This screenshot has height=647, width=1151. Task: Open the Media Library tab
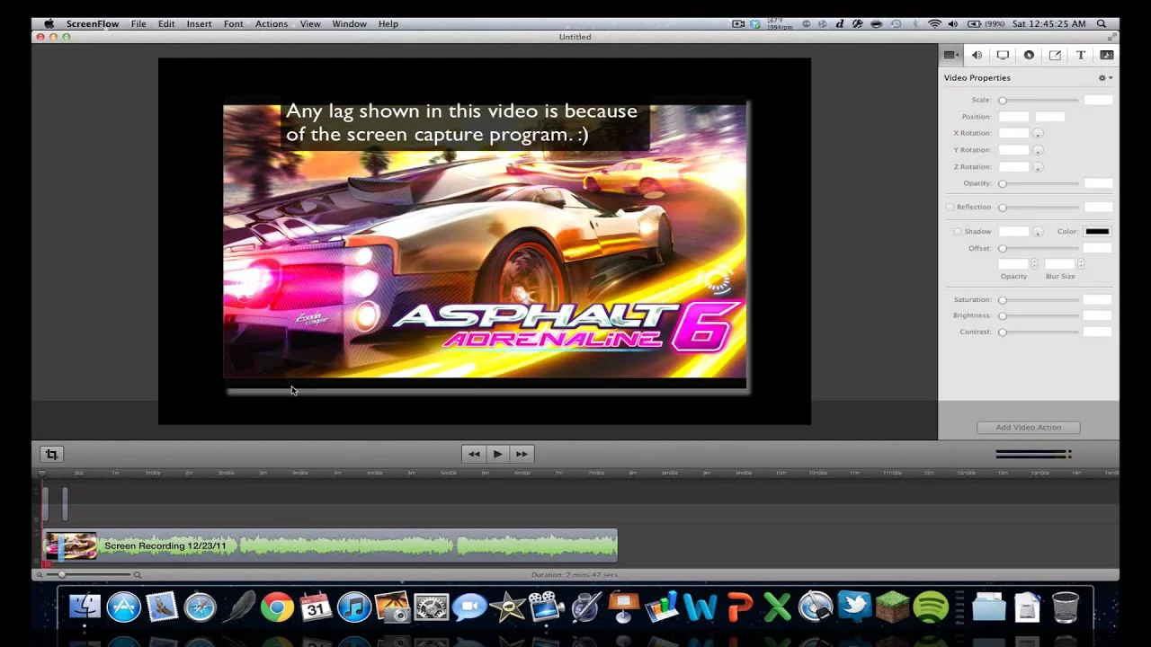click(1107, 55)
